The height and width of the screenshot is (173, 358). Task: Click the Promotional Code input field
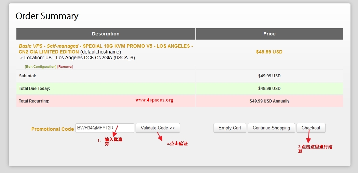(105, 128)
